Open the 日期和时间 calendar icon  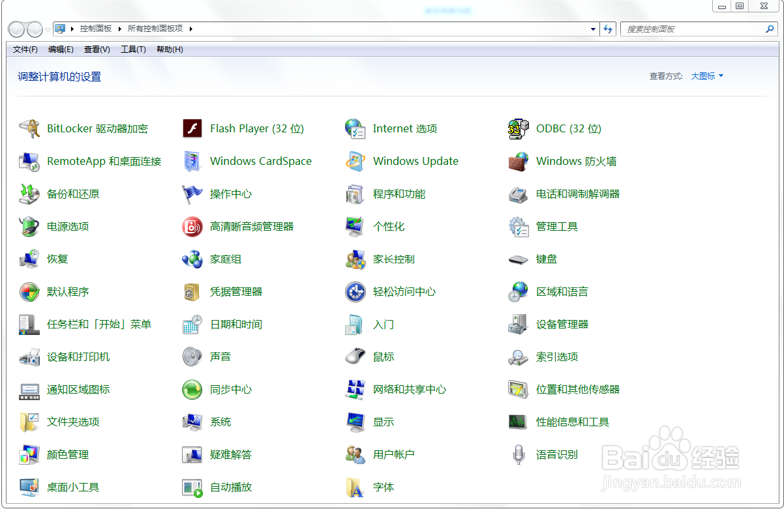[x=192, y=324]
